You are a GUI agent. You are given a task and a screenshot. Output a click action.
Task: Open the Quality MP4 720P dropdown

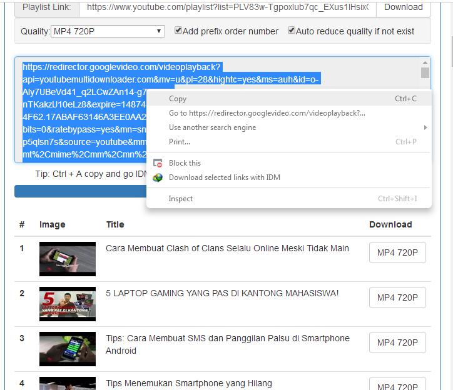(x=108, y=31)
